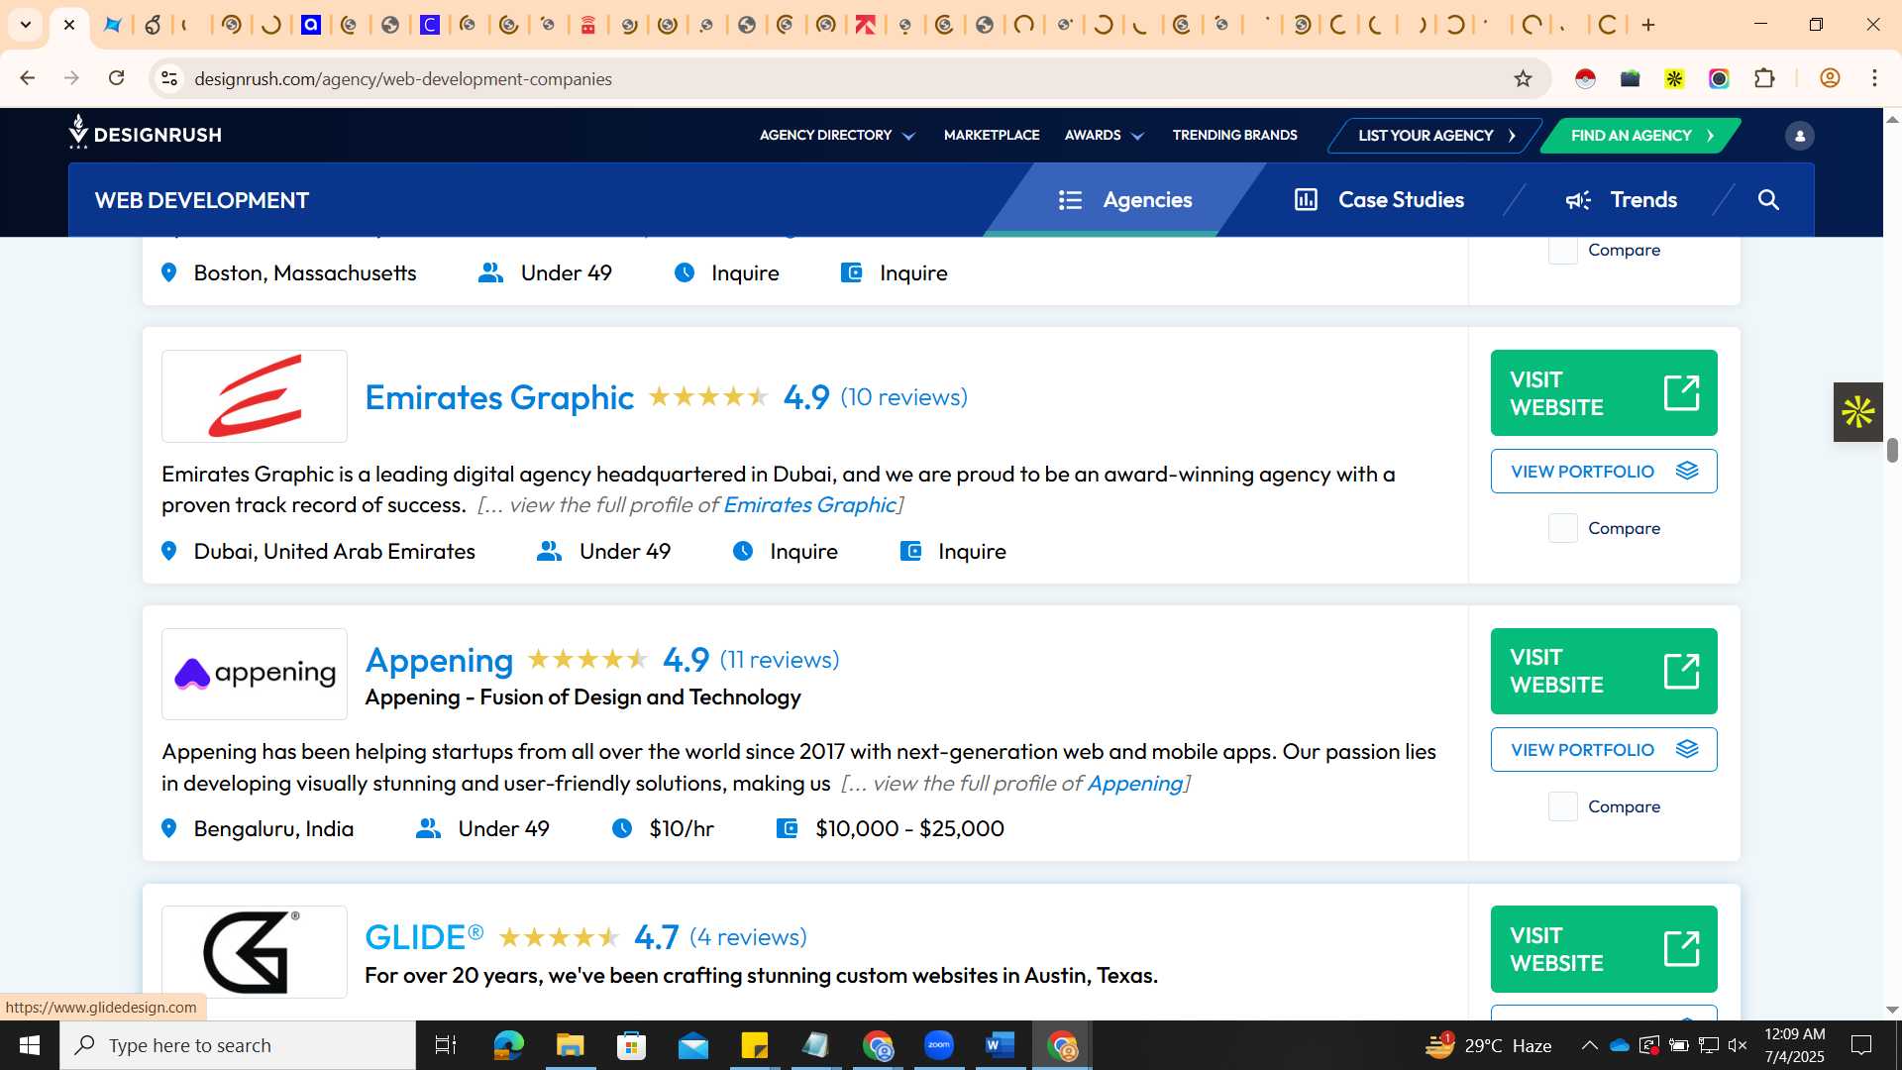The width and height of the screenshot is (1902, 1070).
Task: Switch to Trends tab
Action: tap(1621, 200)
